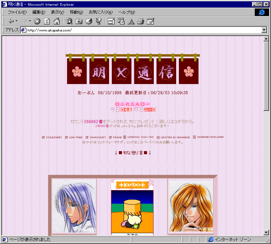Open the ヘルプ(H) menu

pos(126,12)
